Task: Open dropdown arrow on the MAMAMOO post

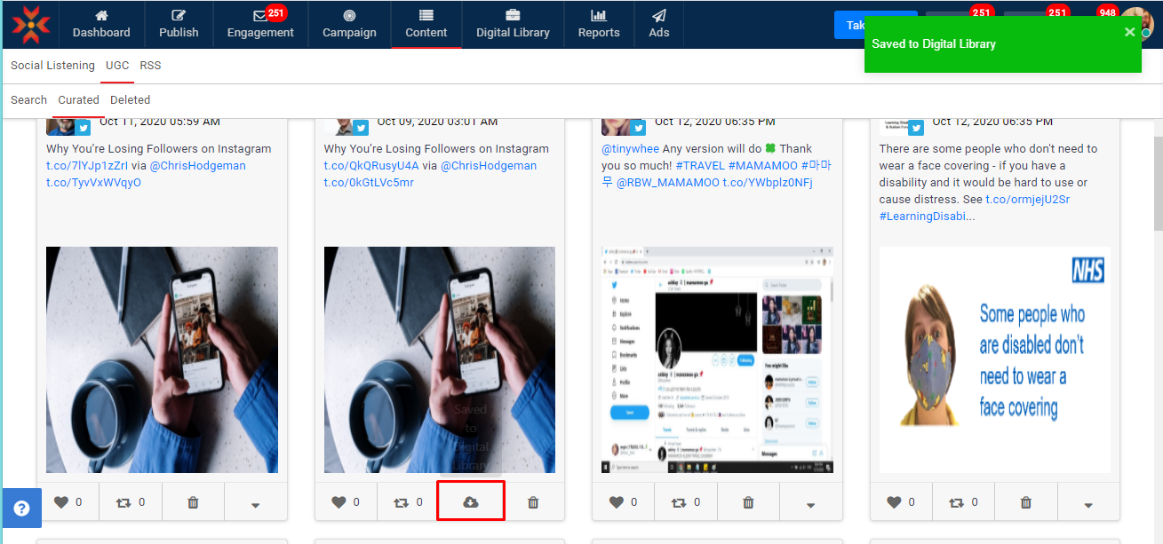Action: pyautogui.click(x=810, y=504)
